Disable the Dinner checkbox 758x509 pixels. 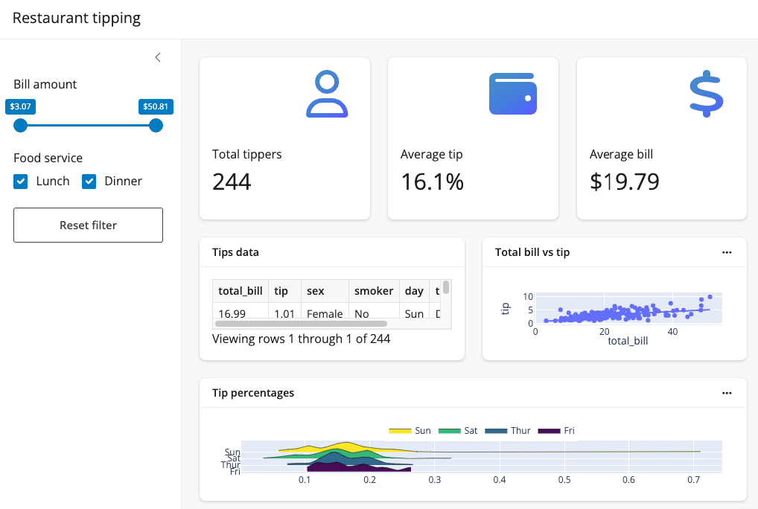tap(89, 181)
